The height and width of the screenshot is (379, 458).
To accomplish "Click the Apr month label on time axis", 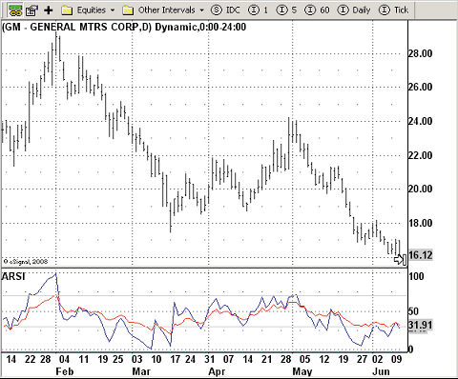I will (217, 371).
